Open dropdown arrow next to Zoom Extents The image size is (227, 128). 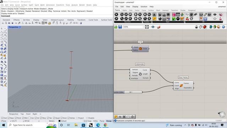[150, 27]
